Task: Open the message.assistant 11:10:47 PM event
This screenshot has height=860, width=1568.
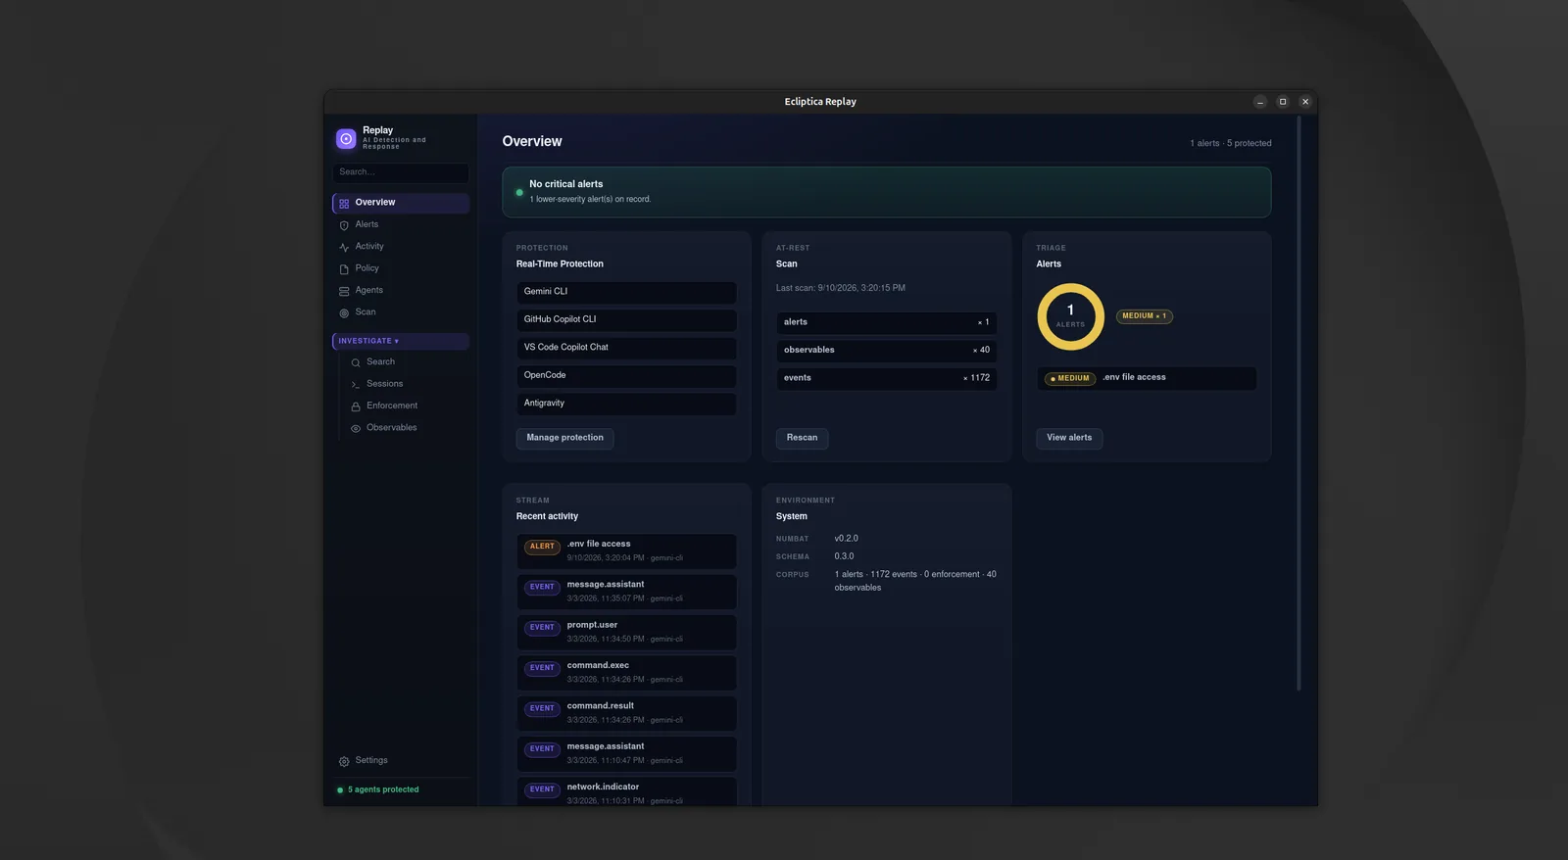Action: [626, 753]
